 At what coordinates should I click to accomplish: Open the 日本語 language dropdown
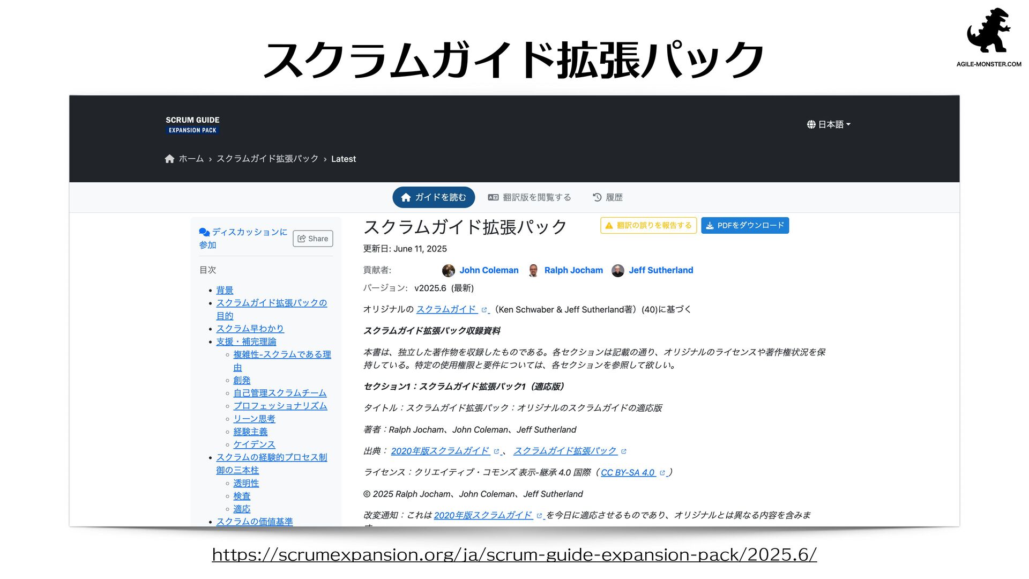pos(829,124)
